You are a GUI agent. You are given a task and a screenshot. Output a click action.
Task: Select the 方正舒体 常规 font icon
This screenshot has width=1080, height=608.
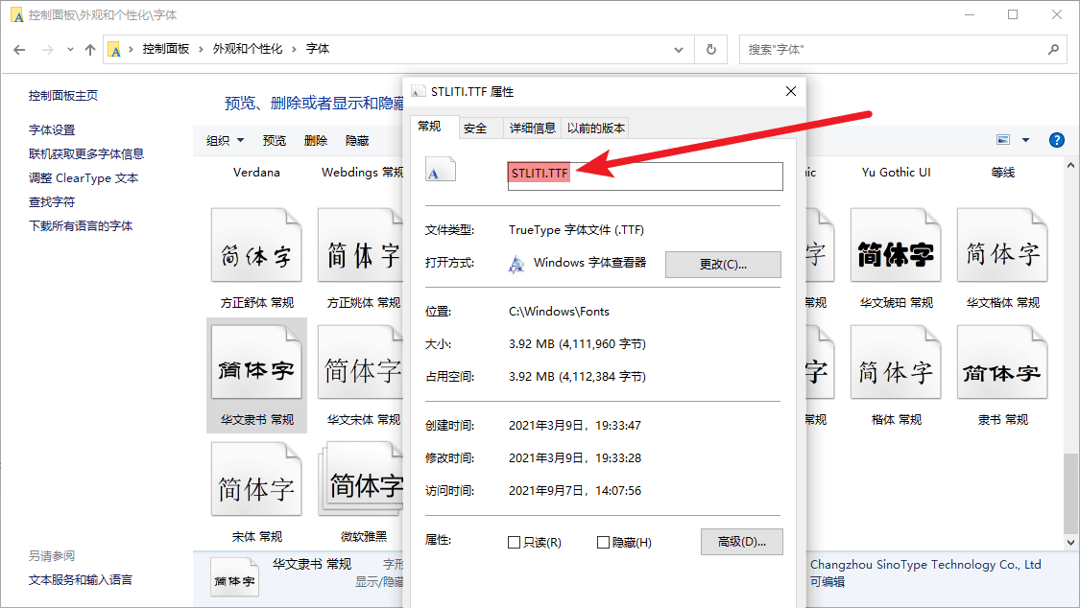pyautogui.click(x=256, y=255)
